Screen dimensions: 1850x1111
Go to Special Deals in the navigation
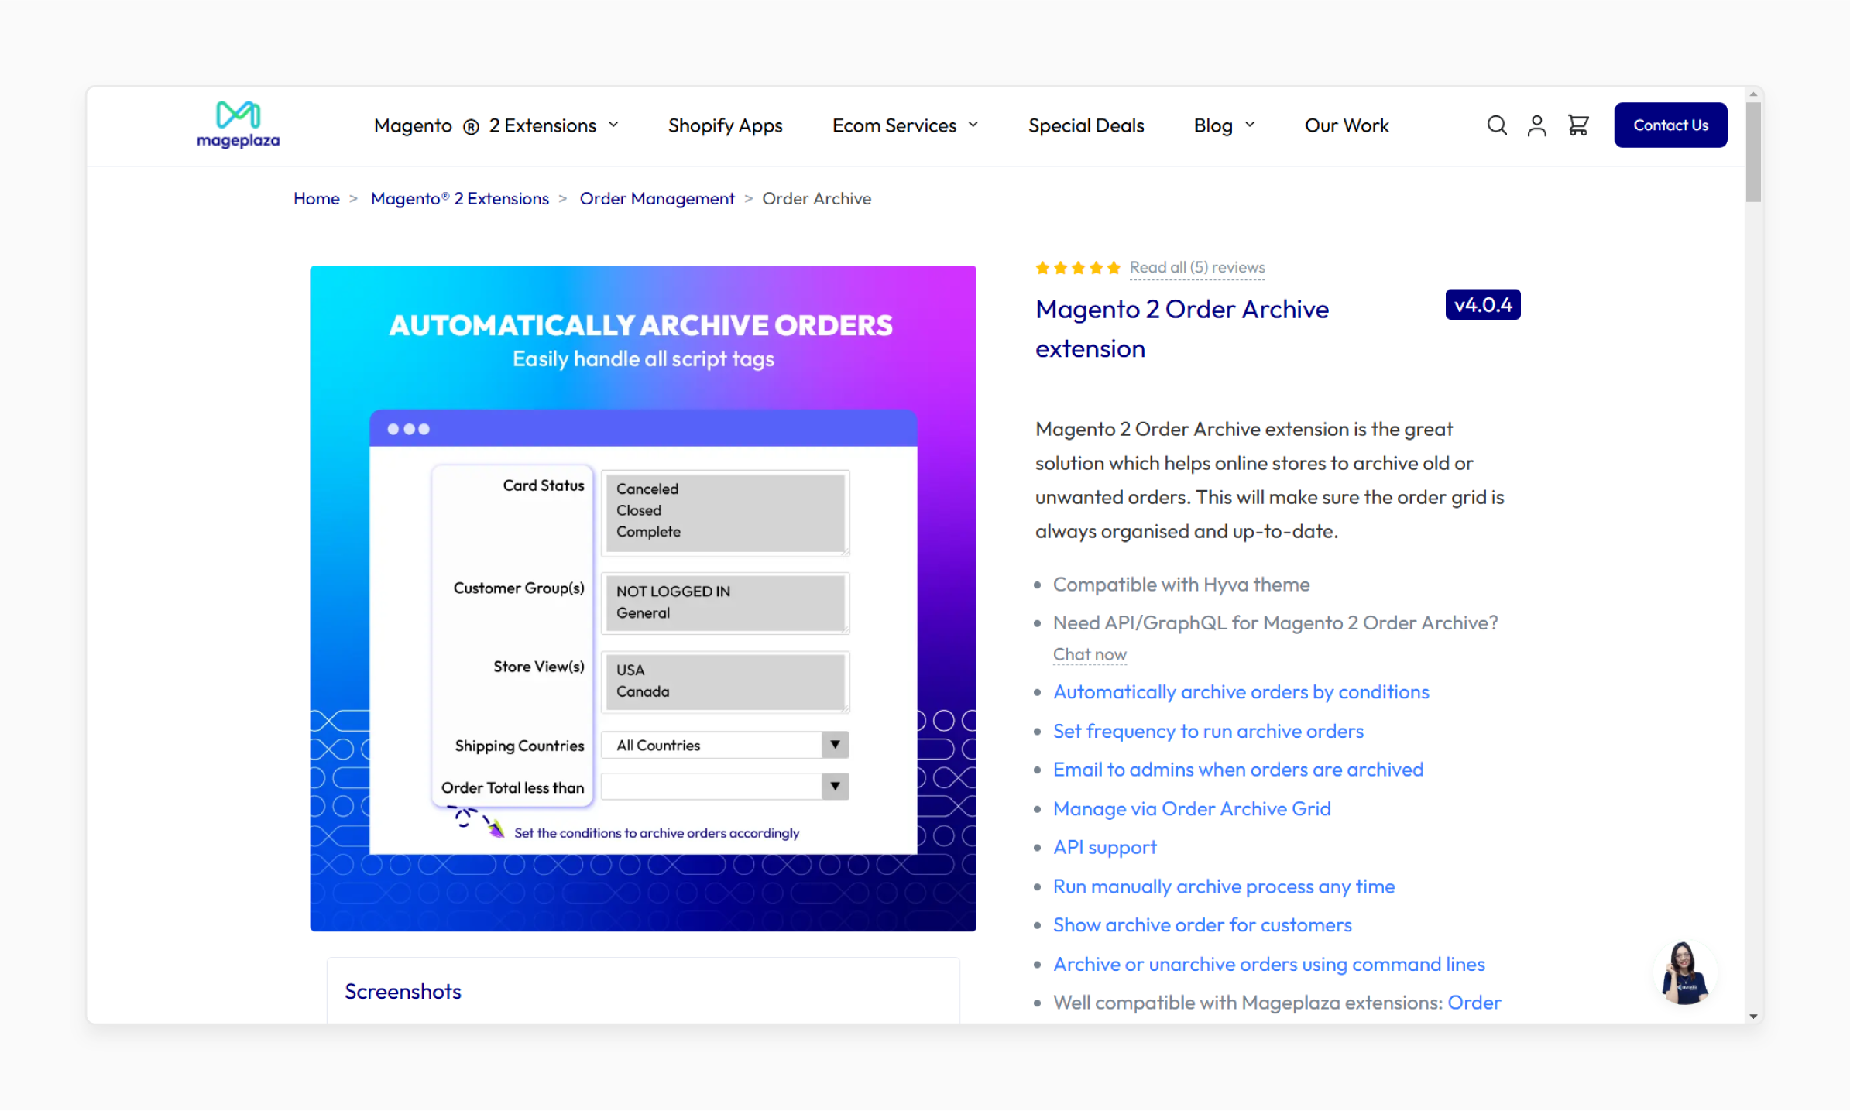[x=1086, y=125]
